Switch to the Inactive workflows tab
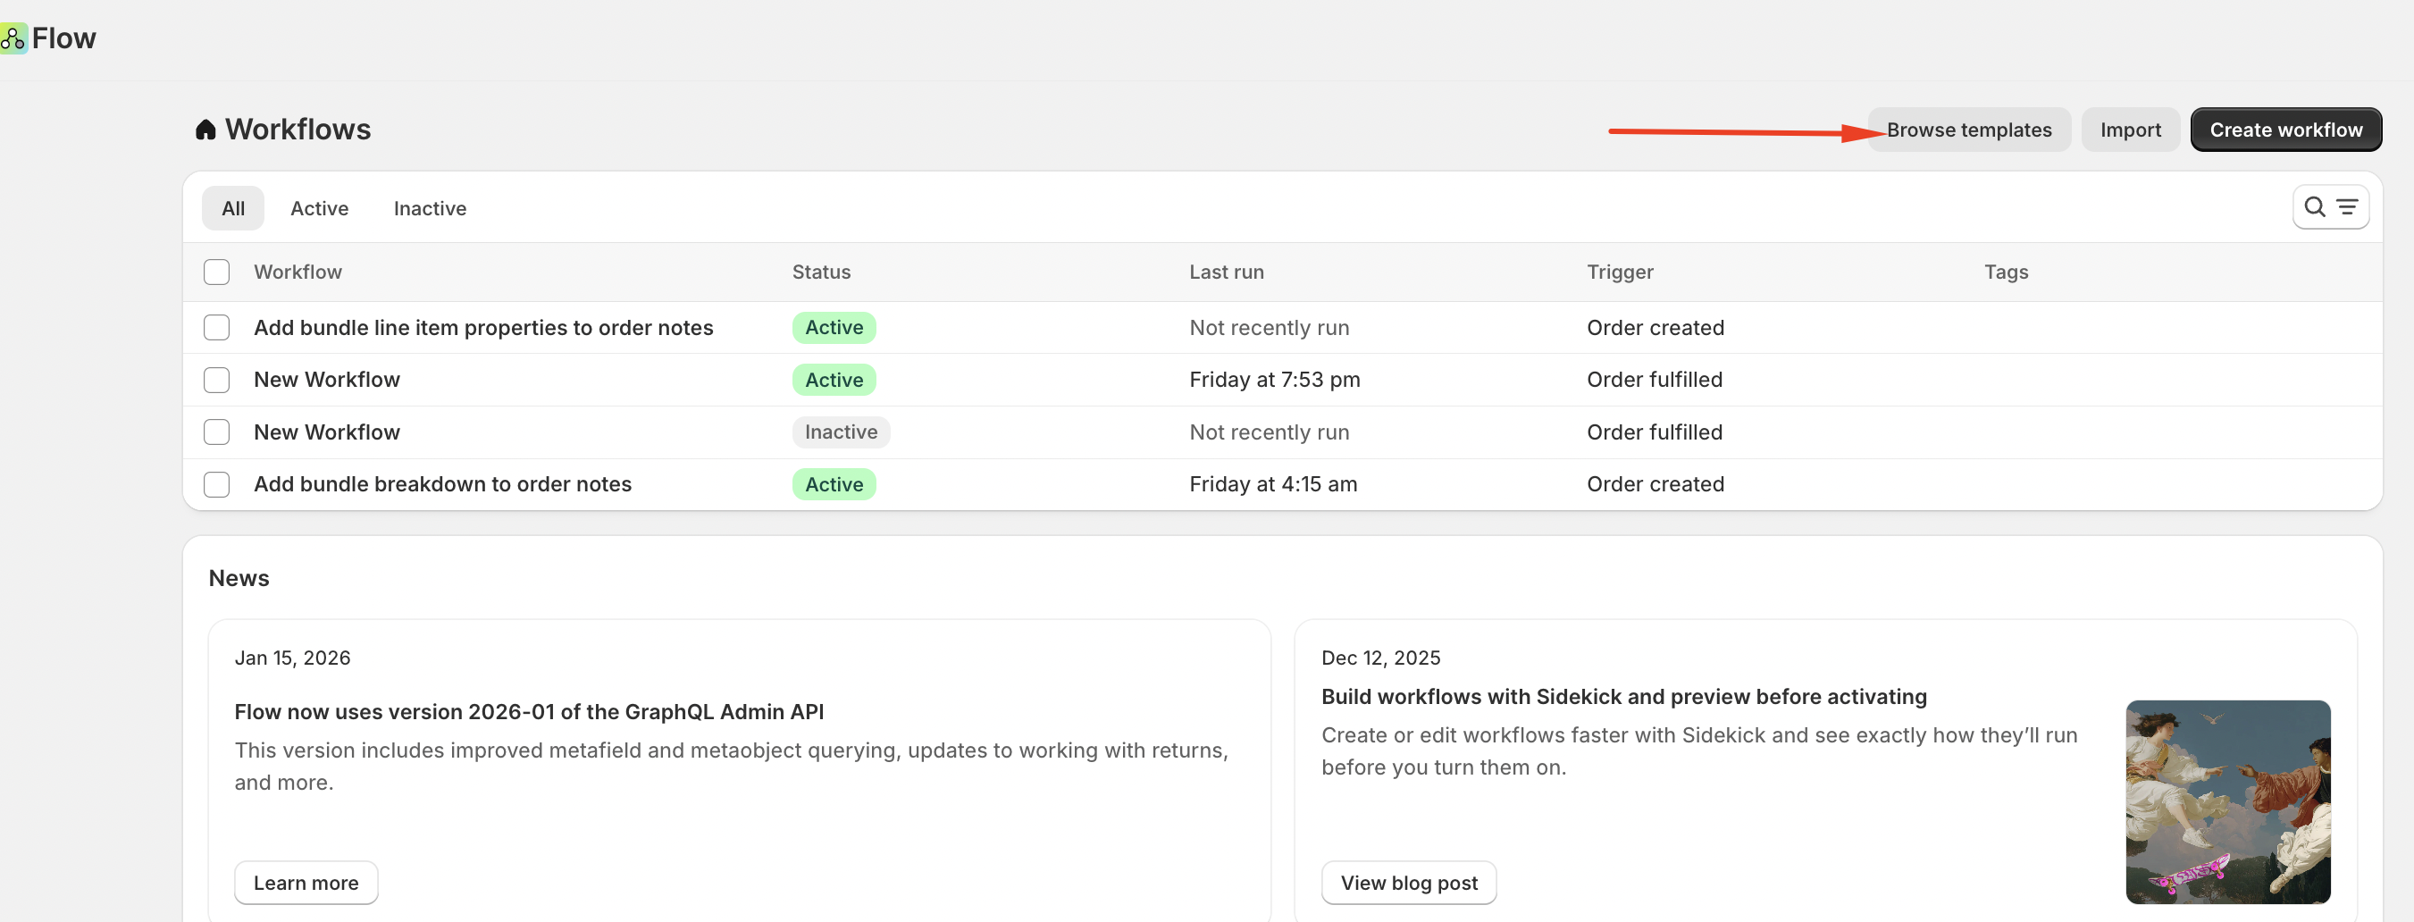This screenshot has height=922, width=2414. pyautogui.click(x=430, y=208)
